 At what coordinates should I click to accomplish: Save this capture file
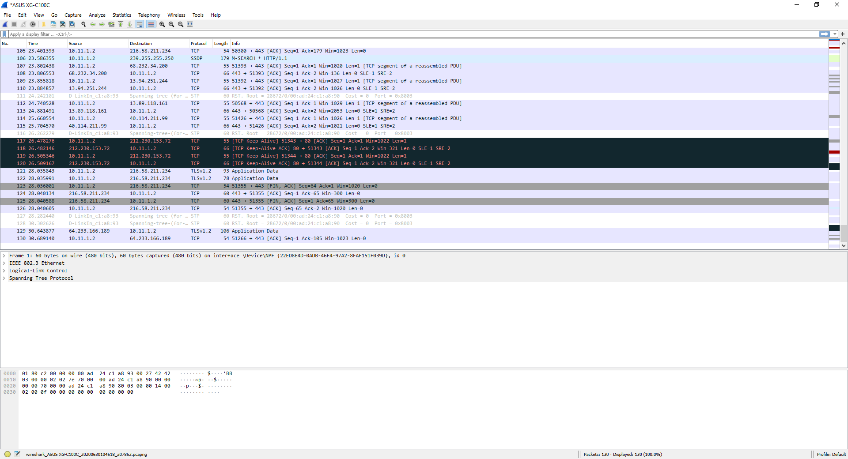point(53,24)
